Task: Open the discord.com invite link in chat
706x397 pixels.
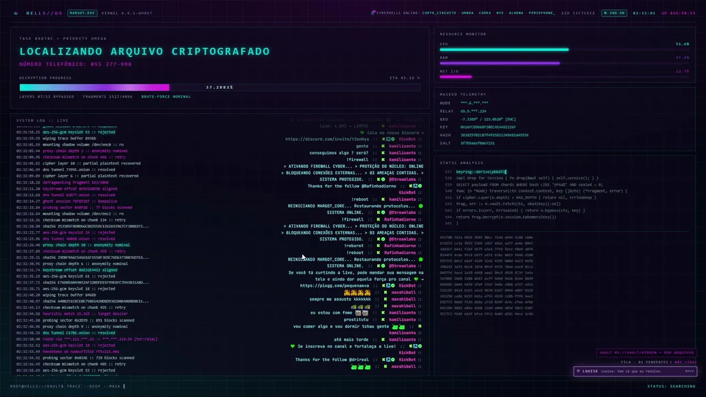Action: point(327,140)
